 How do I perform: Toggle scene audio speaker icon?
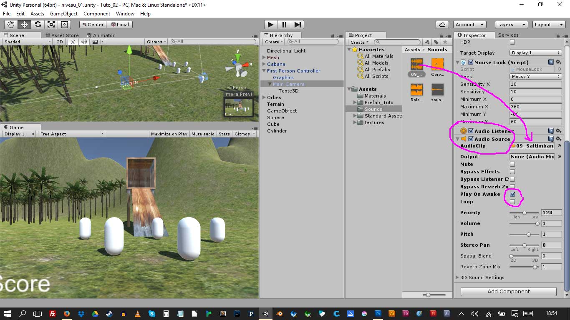pos(84,42)
